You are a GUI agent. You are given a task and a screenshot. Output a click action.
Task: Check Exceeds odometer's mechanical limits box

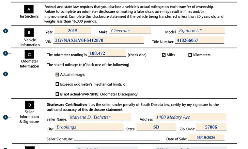pyautogui.click(x=57, y=84)
